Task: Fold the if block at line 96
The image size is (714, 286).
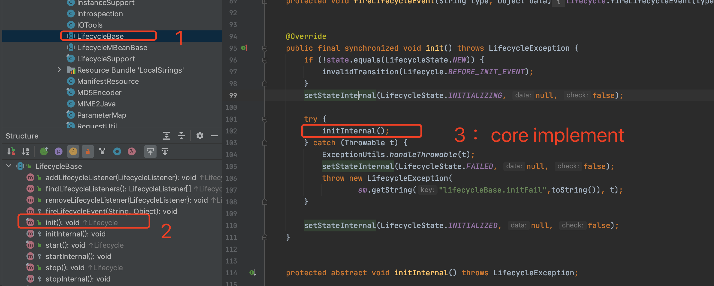Action: pos(264,60)
